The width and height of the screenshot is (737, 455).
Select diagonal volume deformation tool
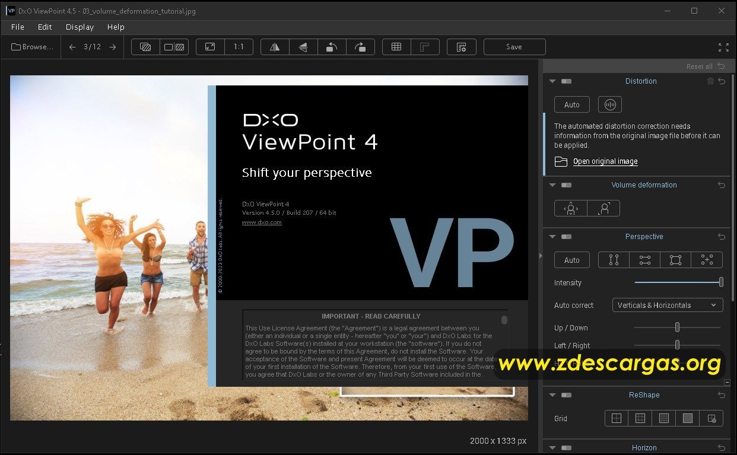603,208
